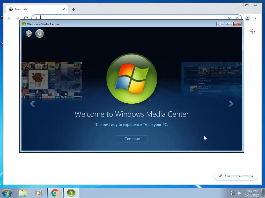Click Chrome's back navigation arrow
The image size is (265, 198).
coord(9,18)
